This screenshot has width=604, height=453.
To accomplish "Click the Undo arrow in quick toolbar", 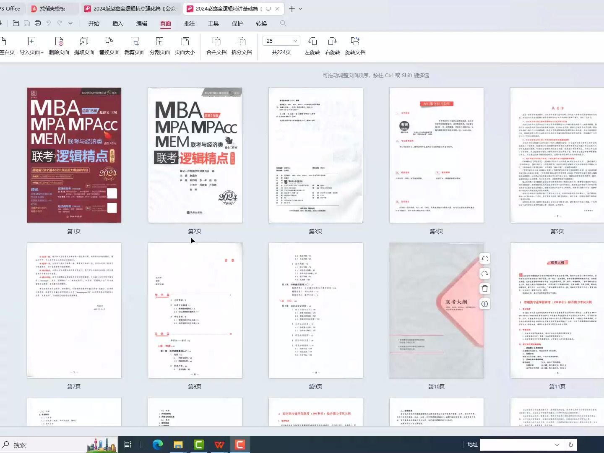I will 49,23.
